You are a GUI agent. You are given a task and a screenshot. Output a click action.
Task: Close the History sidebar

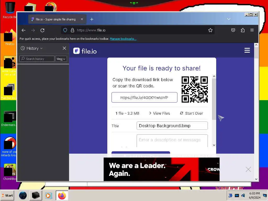tap(64, 48)
